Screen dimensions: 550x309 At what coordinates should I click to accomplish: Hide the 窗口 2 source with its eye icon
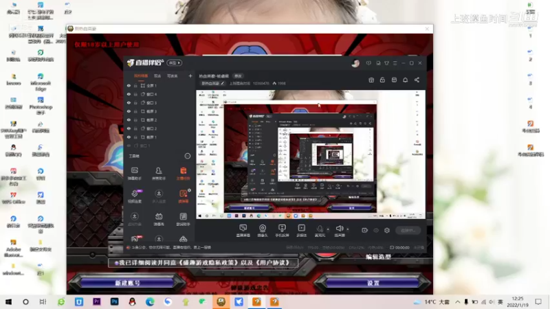click(129, 128)
